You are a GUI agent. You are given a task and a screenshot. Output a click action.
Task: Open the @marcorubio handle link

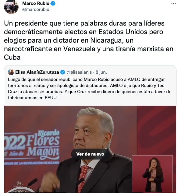point(36,9)
